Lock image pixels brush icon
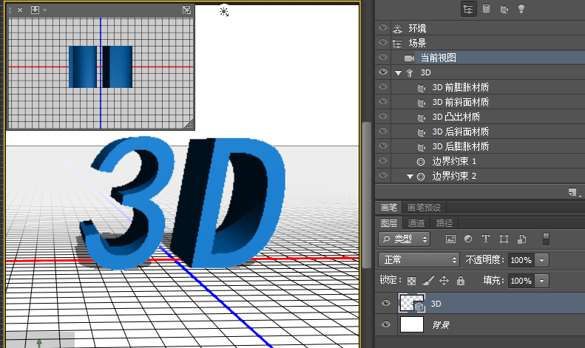 (x=428, y=281)
